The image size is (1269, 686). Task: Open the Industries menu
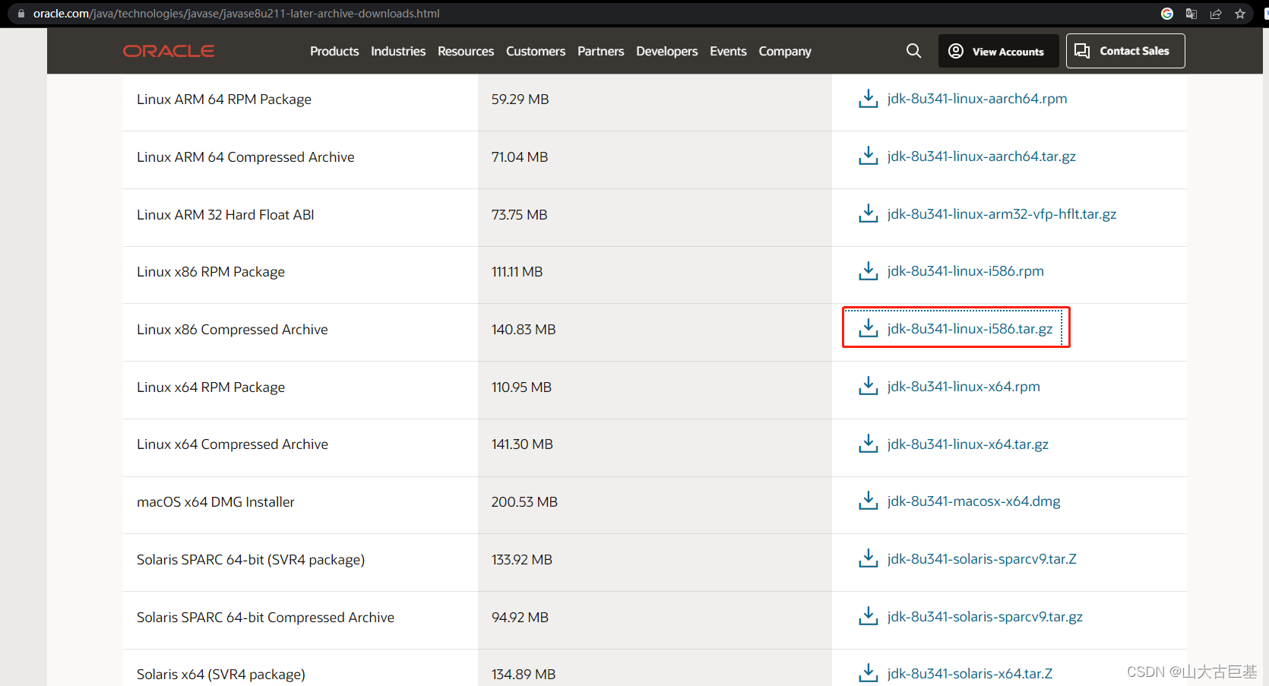(x=398, y=51)
